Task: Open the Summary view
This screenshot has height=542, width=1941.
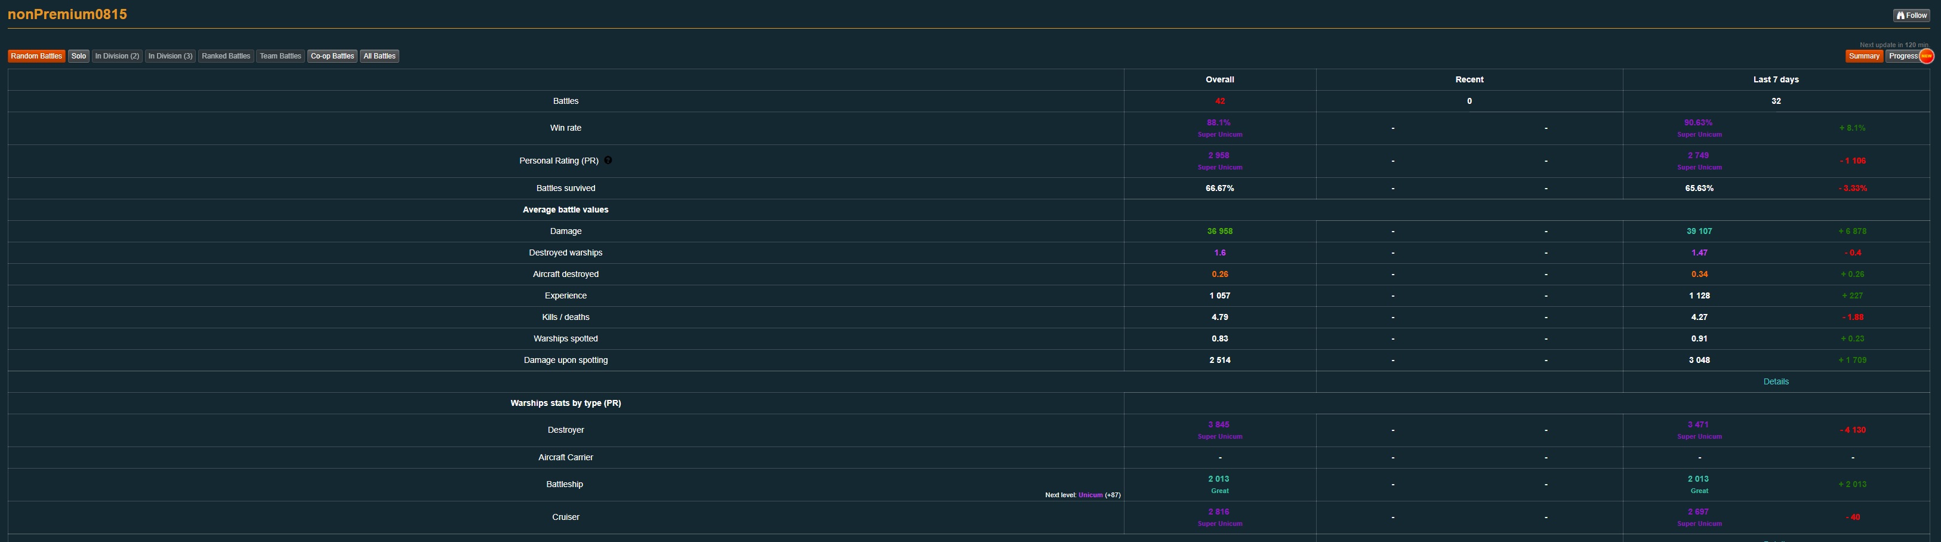Action: (x=1864, y=56)
